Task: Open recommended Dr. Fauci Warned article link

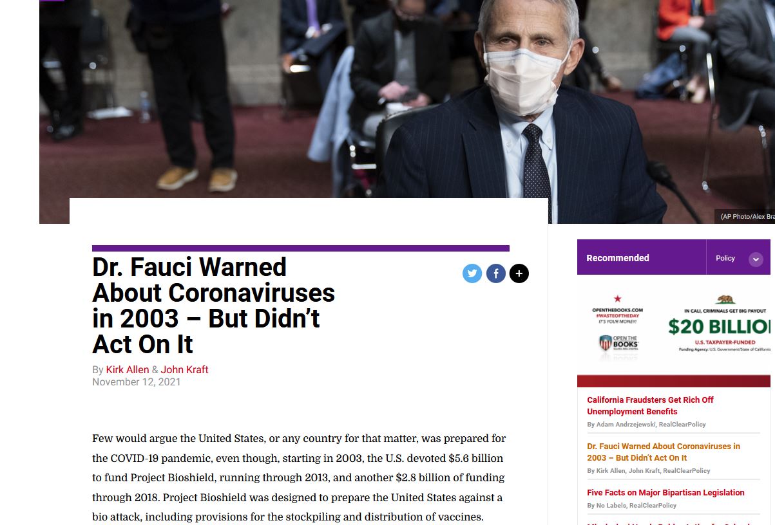Action: (x=664, y=452)
